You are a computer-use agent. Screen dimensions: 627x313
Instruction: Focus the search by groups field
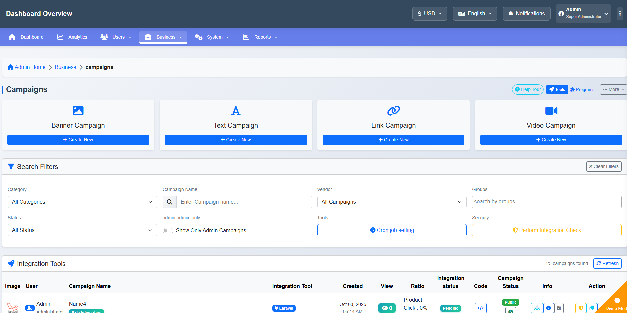point(547,202)
